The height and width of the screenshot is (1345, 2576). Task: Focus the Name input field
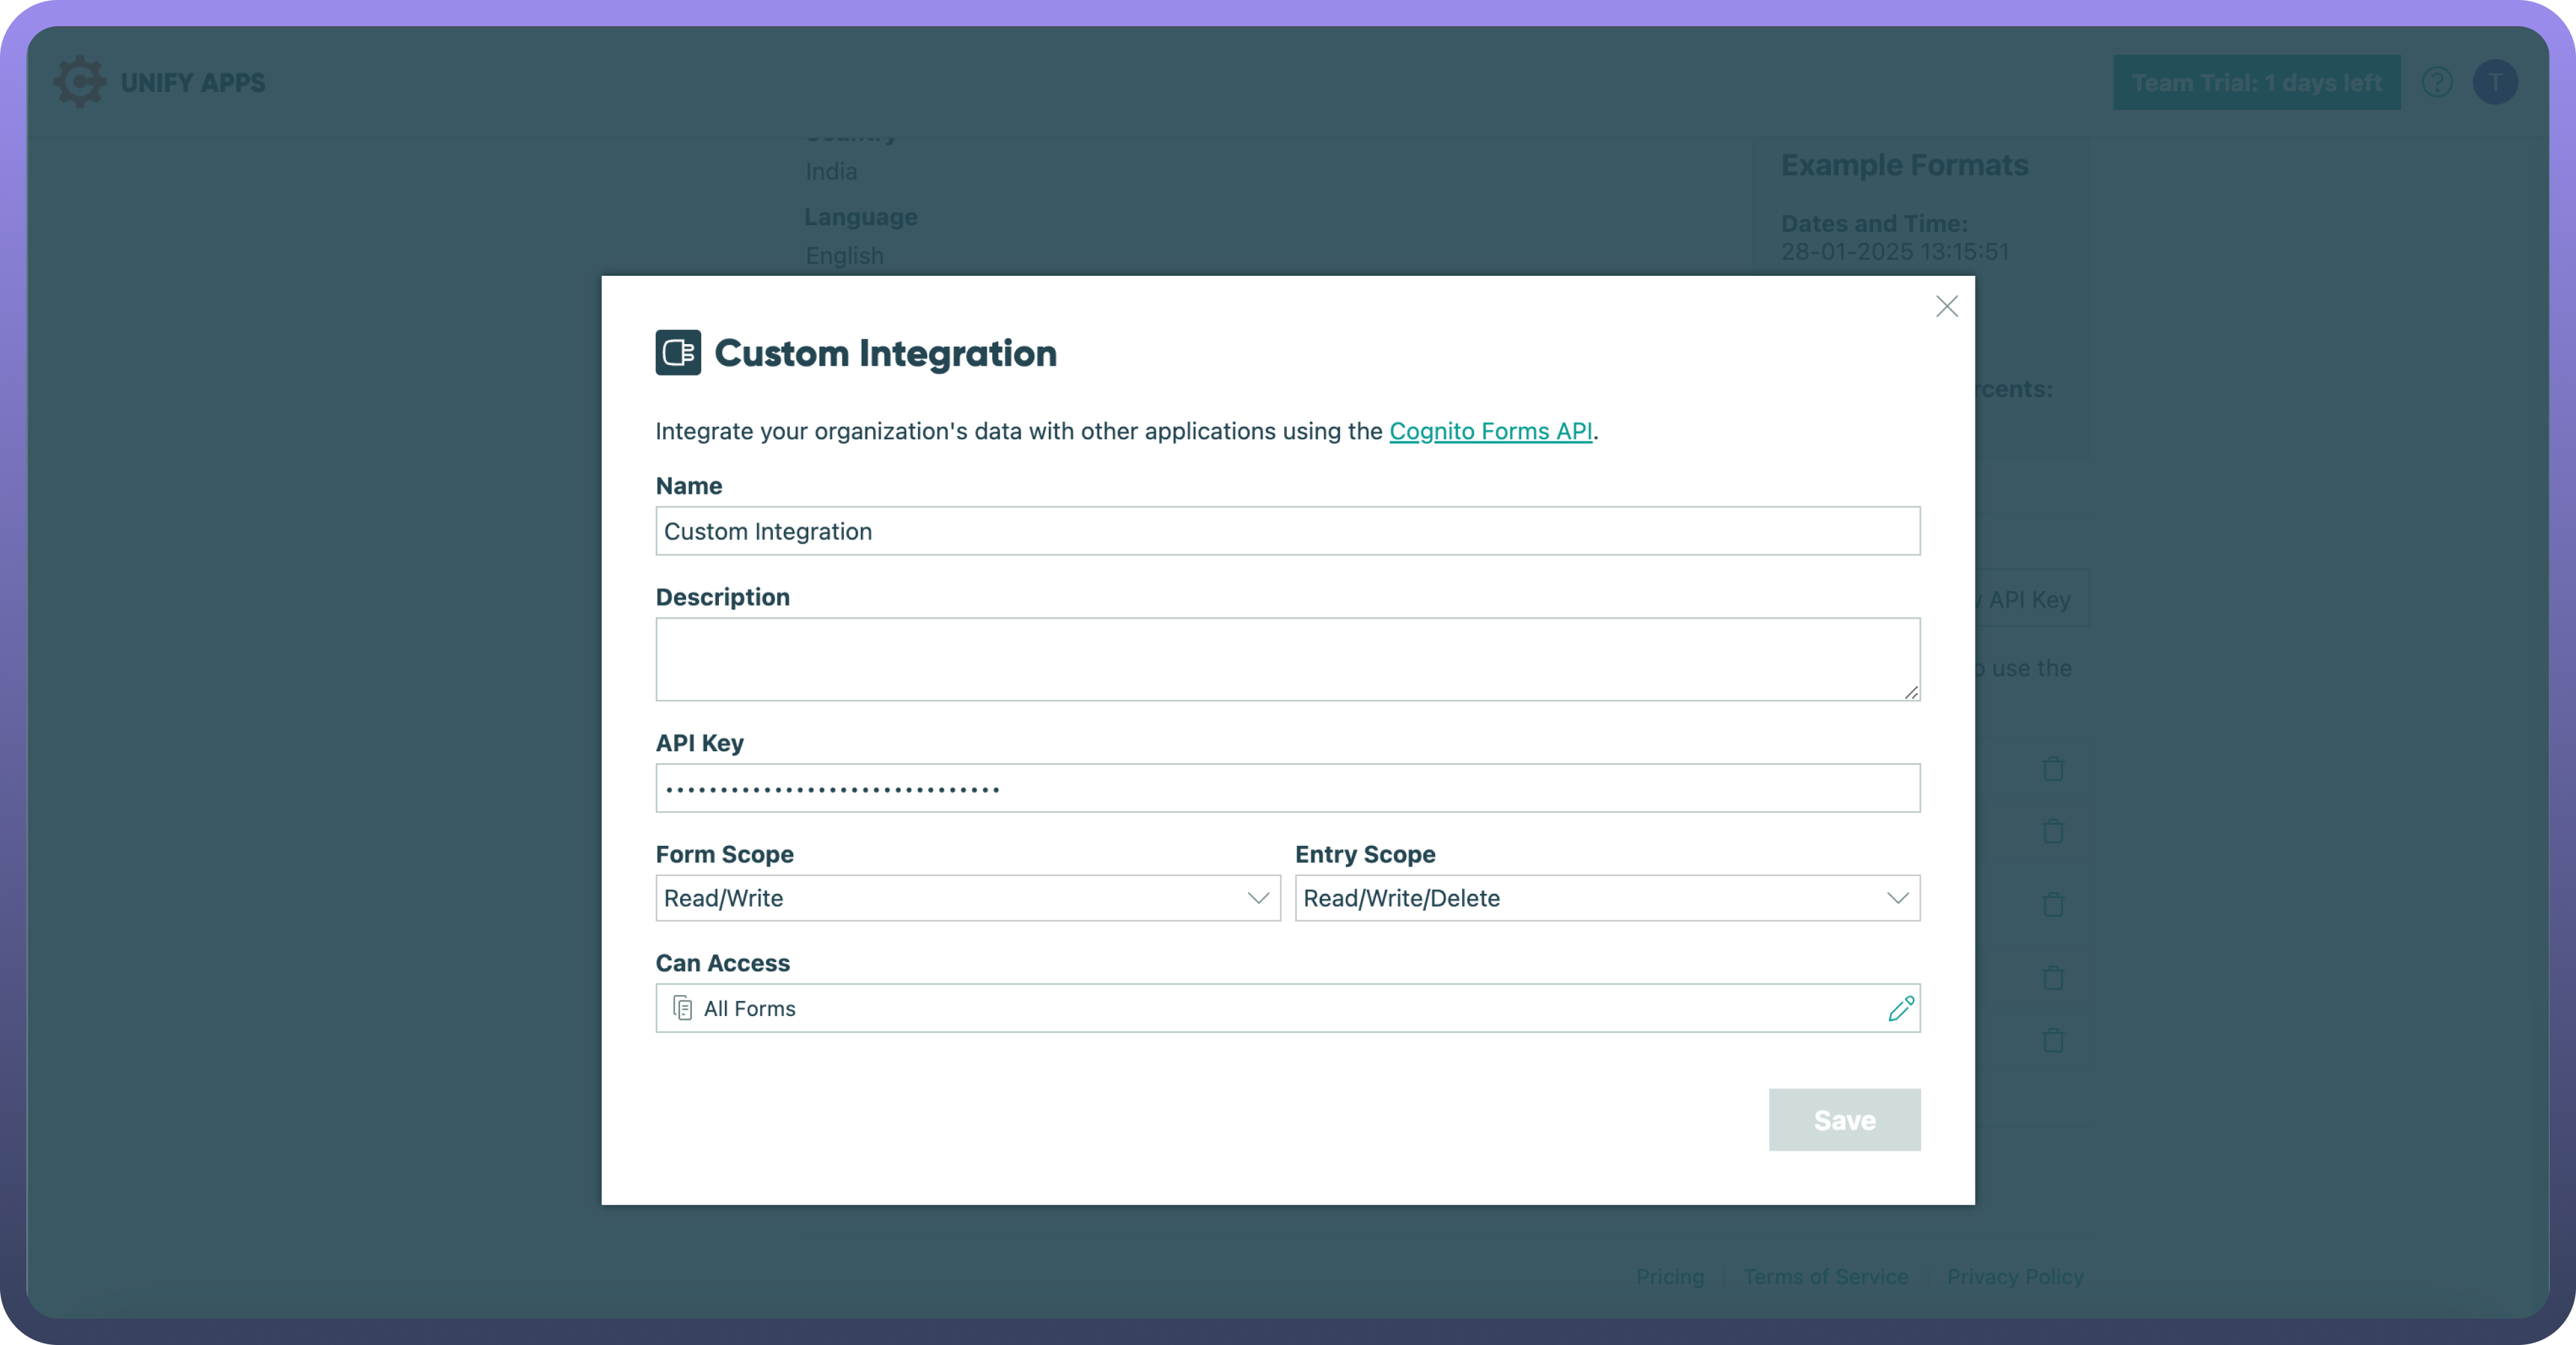pos(1287,531)
